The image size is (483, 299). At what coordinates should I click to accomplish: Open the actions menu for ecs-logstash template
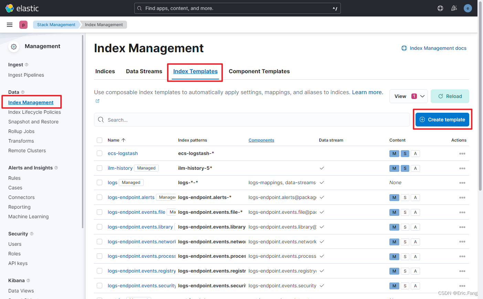pos(462,153)
